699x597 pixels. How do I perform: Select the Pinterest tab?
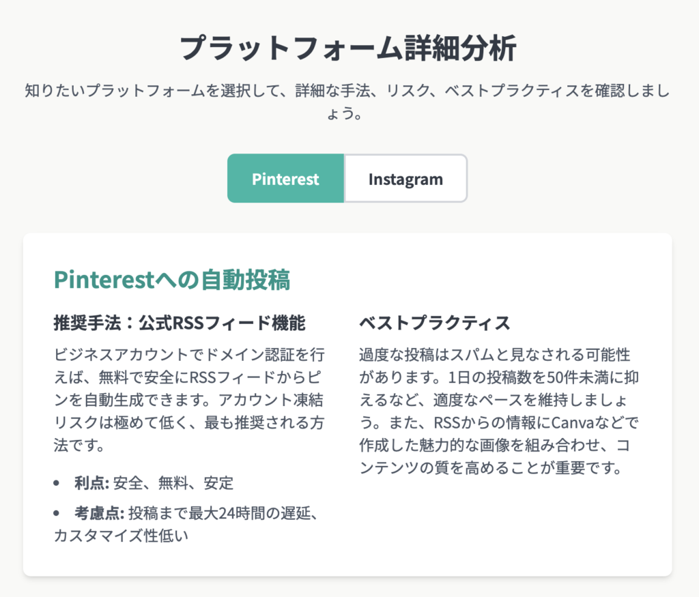point(286,179)
